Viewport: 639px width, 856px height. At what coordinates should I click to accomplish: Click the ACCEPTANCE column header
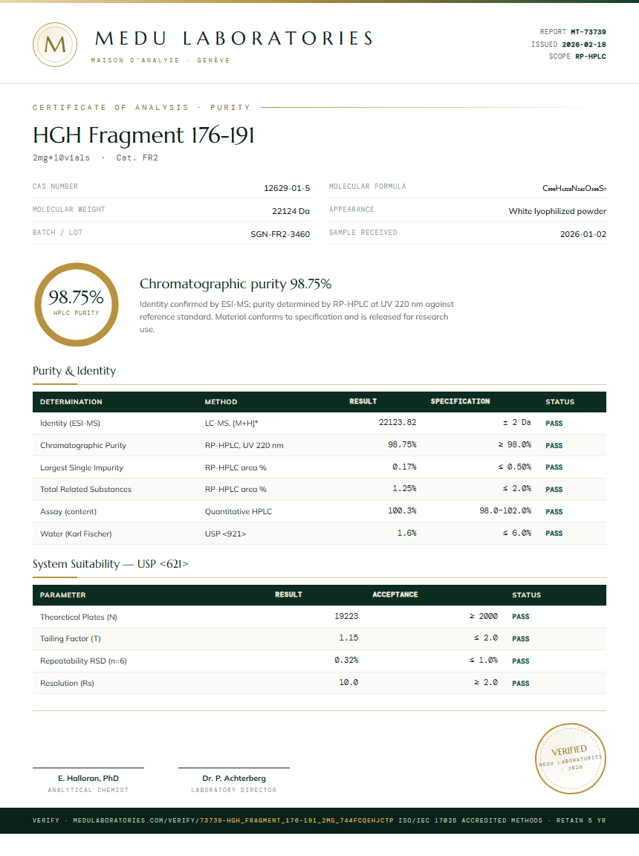395,594
